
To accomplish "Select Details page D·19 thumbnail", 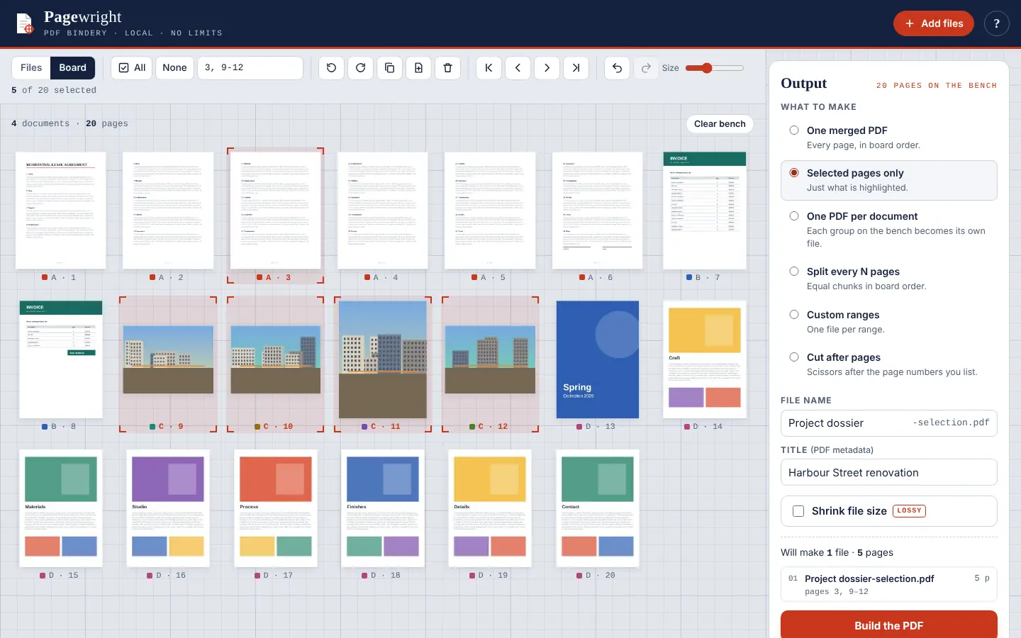I will (490, 508).
